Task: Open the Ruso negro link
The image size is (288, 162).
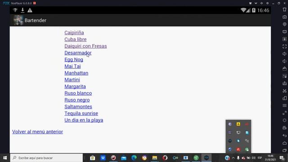Action: (x=77, y=100)
